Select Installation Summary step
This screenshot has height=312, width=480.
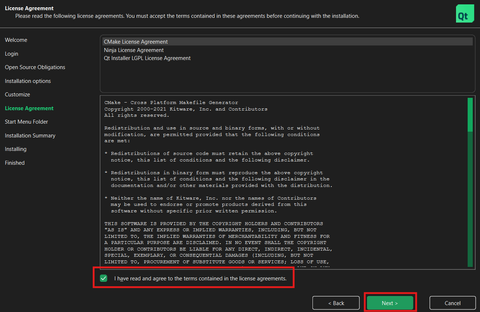(30, 136)
